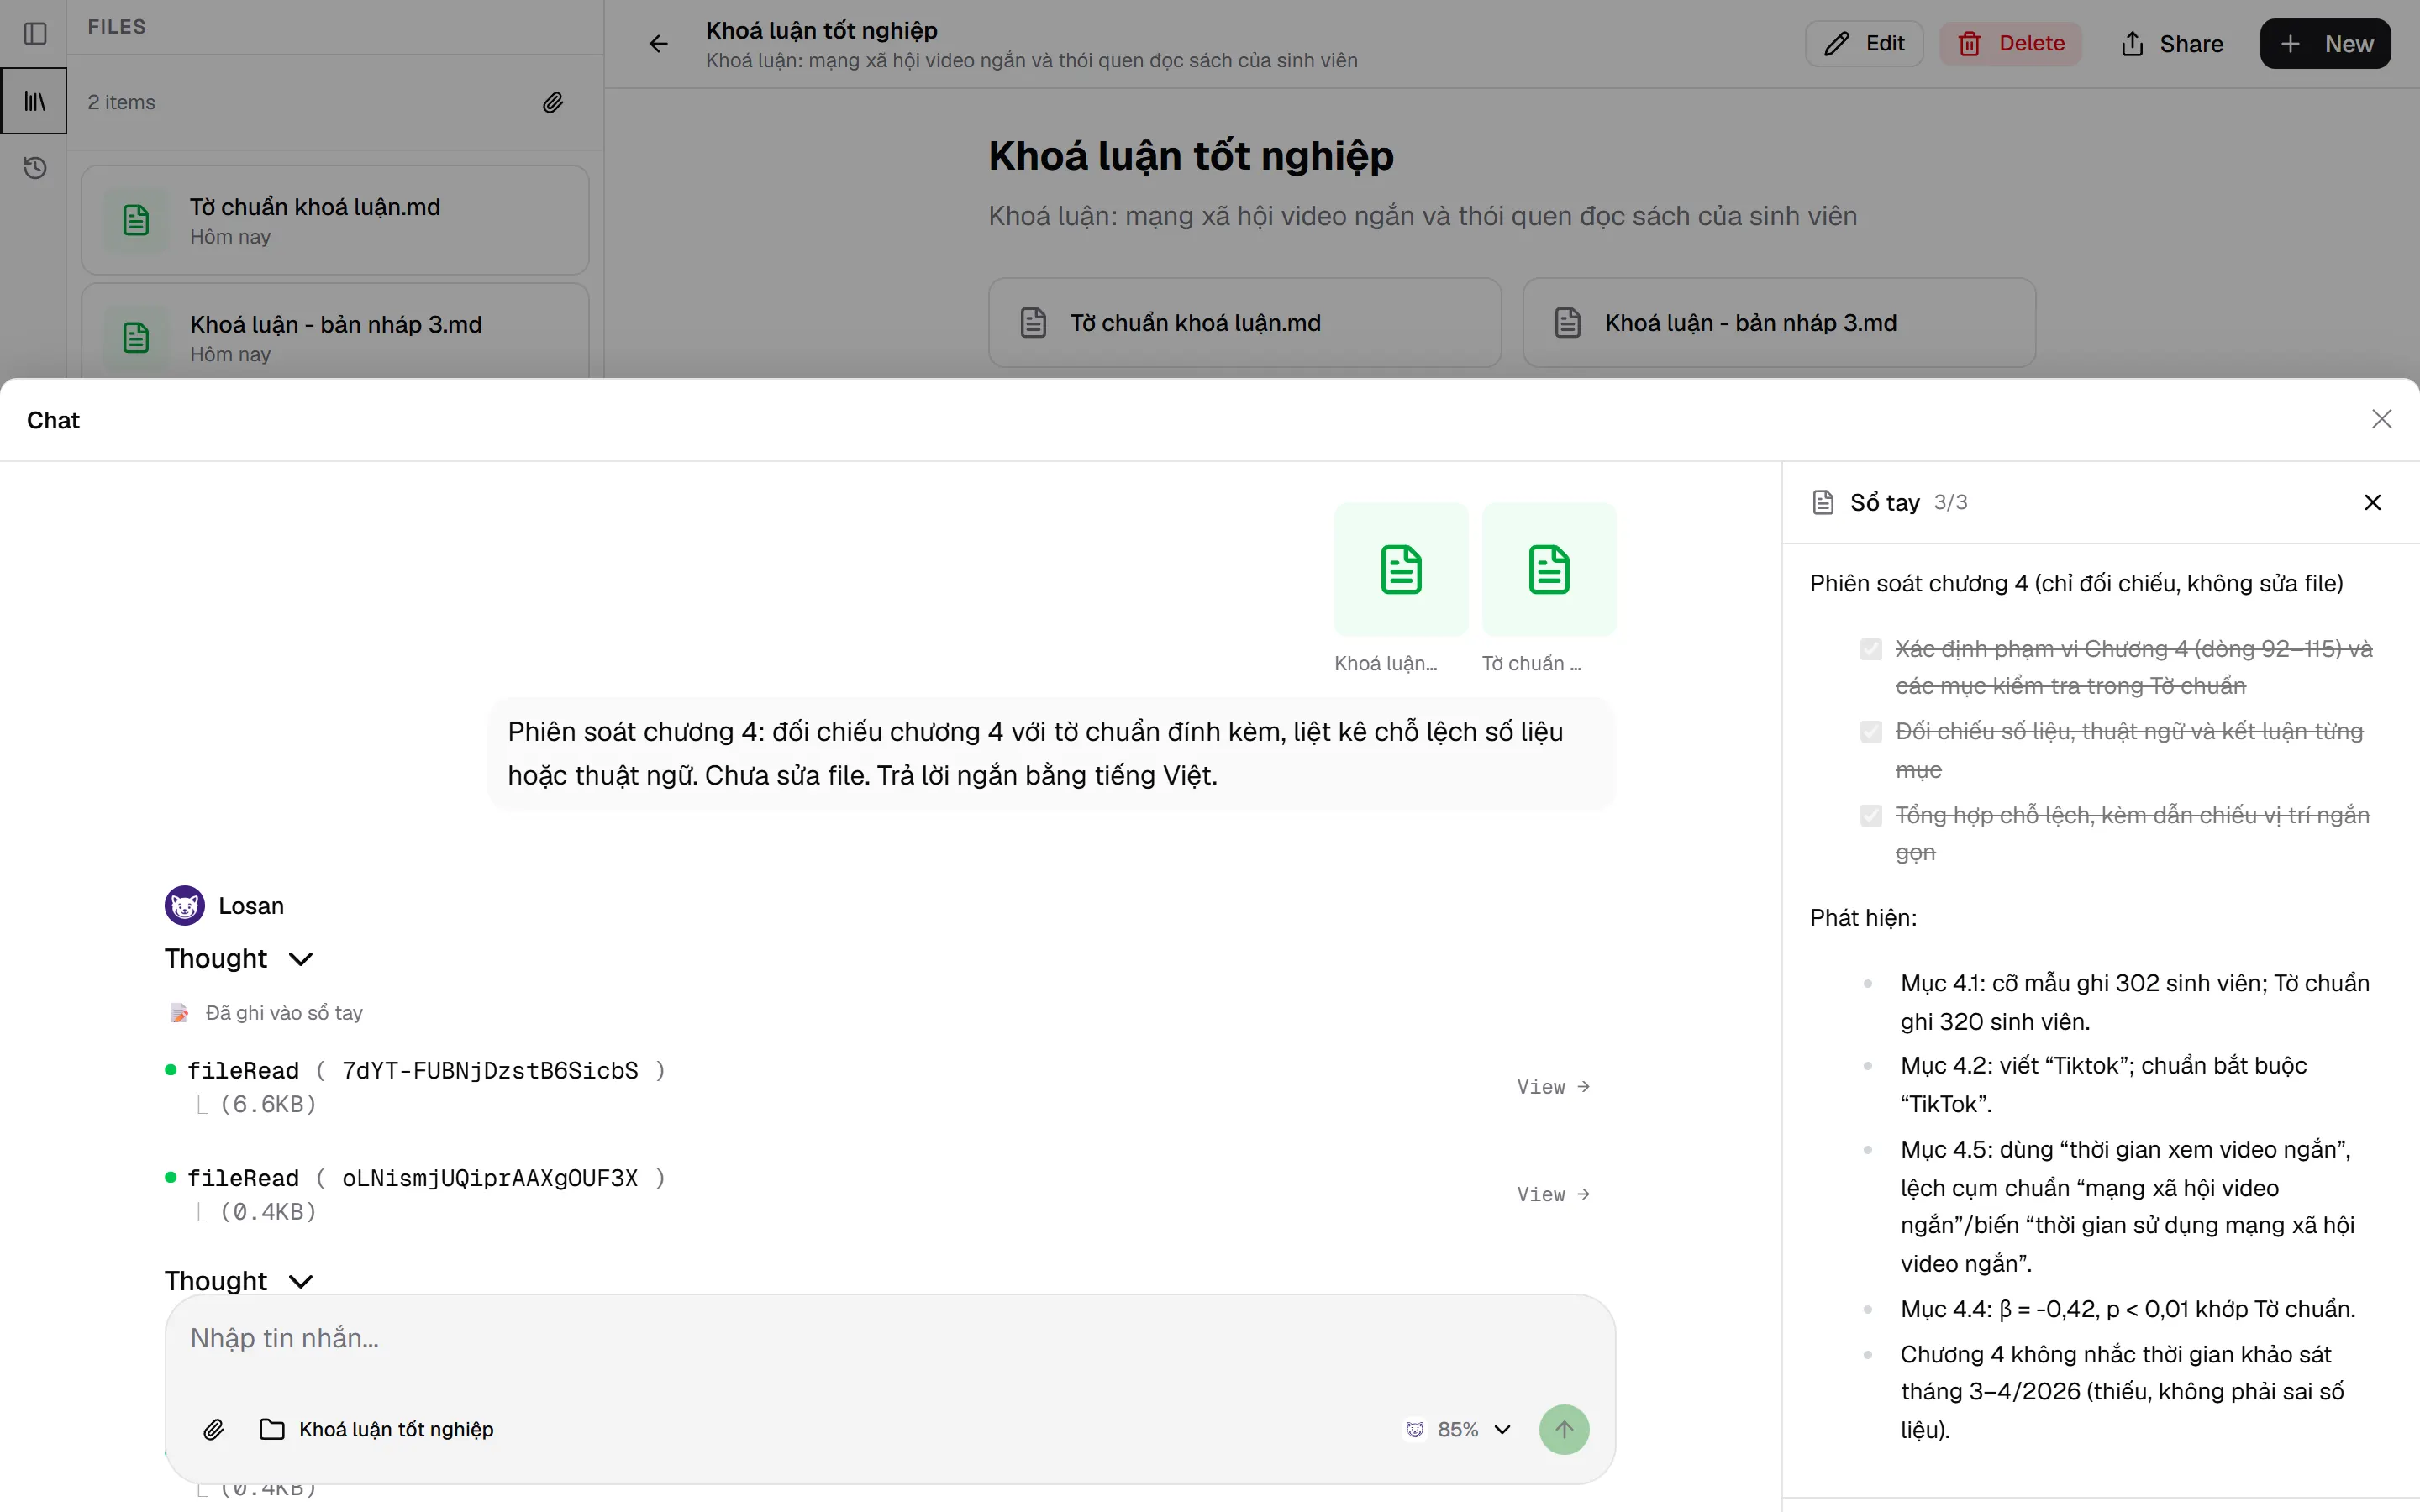Click the paperclip icon next to 2 items
The width and height of the screenshot is (2420, 1512).
point(553,102)
